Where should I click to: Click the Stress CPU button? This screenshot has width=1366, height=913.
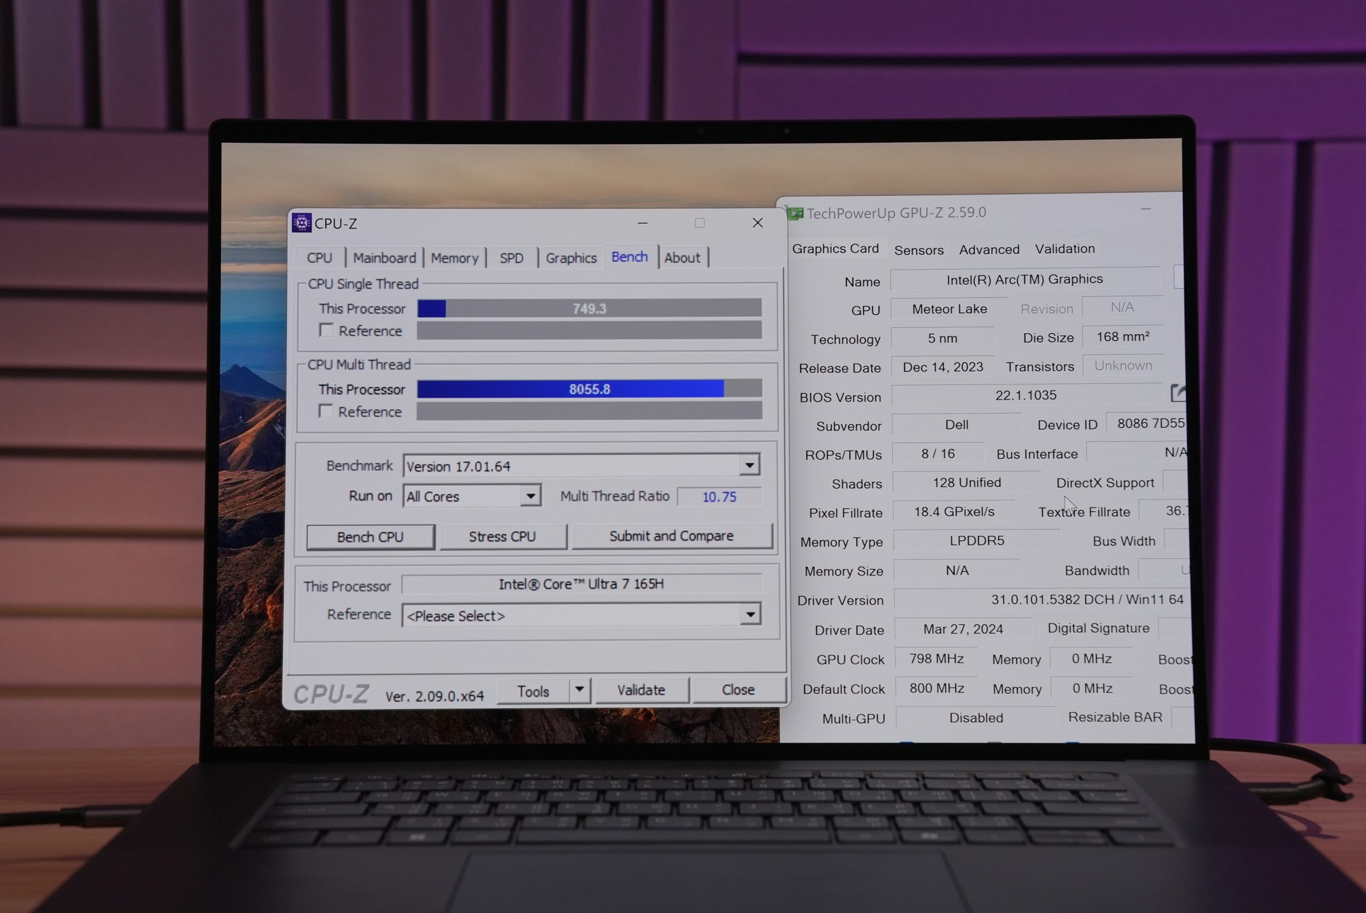[503, 536]
